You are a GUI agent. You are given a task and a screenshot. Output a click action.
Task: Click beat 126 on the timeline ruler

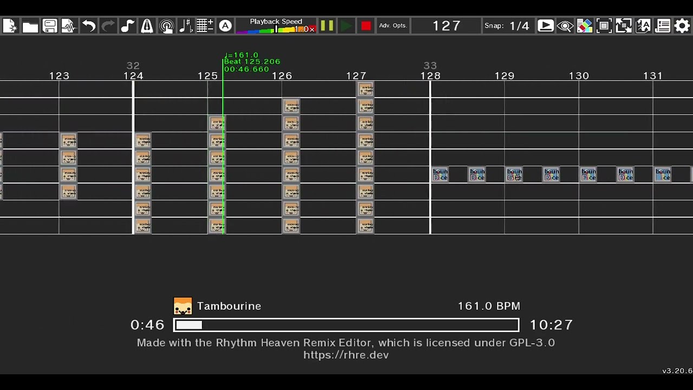pyautogui.click(x=282, y=76)
